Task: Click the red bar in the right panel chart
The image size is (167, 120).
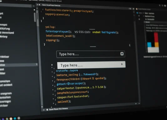Action: 156,37
